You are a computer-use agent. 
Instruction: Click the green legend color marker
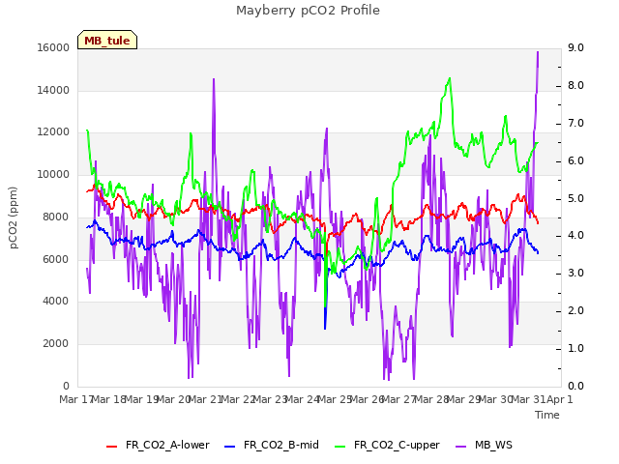pos(339,447)
